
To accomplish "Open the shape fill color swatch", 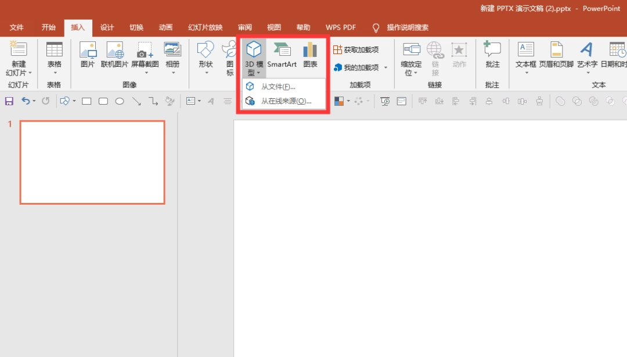I will click(x=338, y=101).
